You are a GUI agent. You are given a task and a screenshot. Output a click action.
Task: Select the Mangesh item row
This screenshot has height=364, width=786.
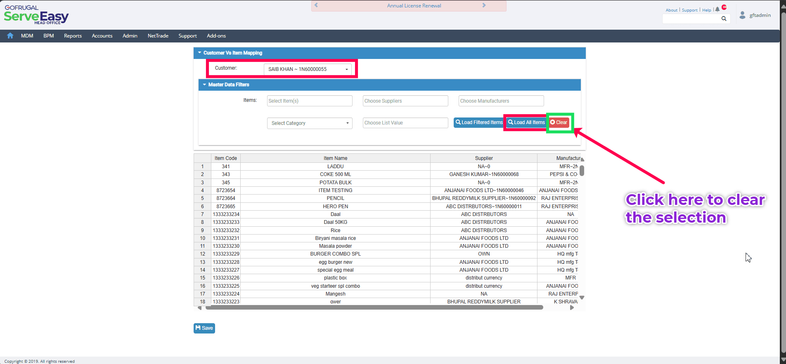click(x=335, y=294)
